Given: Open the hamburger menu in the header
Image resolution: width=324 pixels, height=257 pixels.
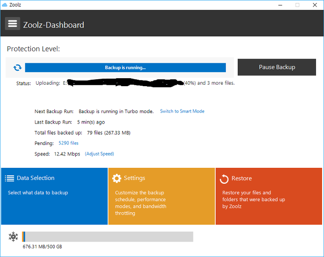Looking at the screenshot, I should pos(12,23).
